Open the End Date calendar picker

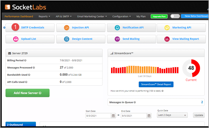click(x=149, y=116)
